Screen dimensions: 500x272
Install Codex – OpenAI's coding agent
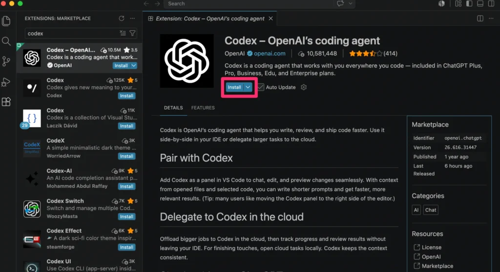point(234,87)
